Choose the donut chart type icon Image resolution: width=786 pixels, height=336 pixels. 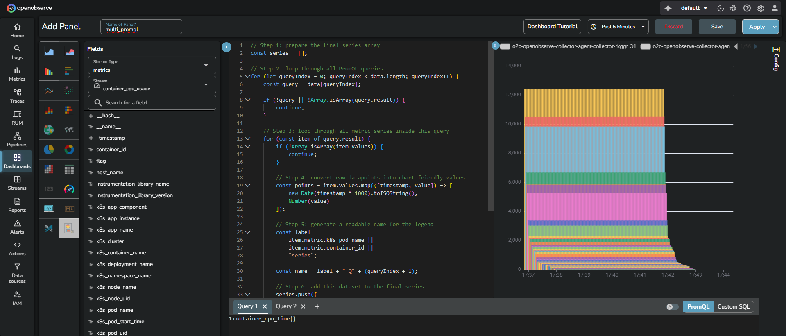[69, 150]
